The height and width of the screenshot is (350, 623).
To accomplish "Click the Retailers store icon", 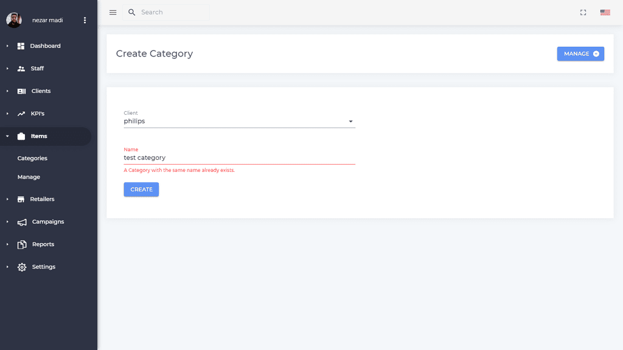I will [x=21, y=199].
